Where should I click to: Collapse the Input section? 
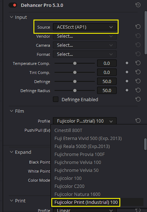[x=12, y=17]
